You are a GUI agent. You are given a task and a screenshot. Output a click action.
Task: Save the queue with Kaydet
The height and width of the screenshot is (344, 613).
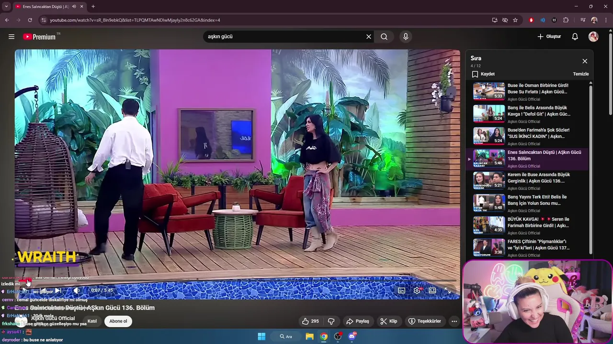[483, 74]
